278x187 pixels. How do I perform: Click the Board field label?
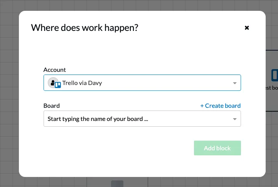pyautogui.click(x=51, y=105)
